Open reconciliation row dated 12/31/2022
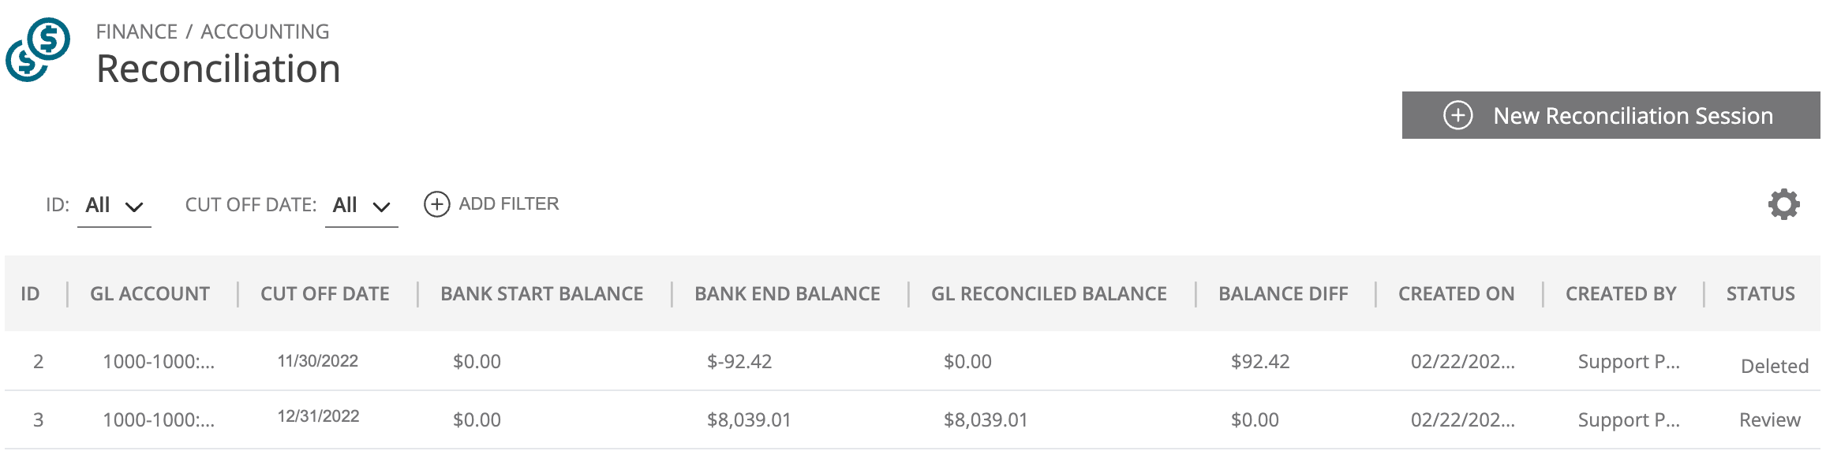The width and height of the screenshot is (1826, 451). [912, 419]
